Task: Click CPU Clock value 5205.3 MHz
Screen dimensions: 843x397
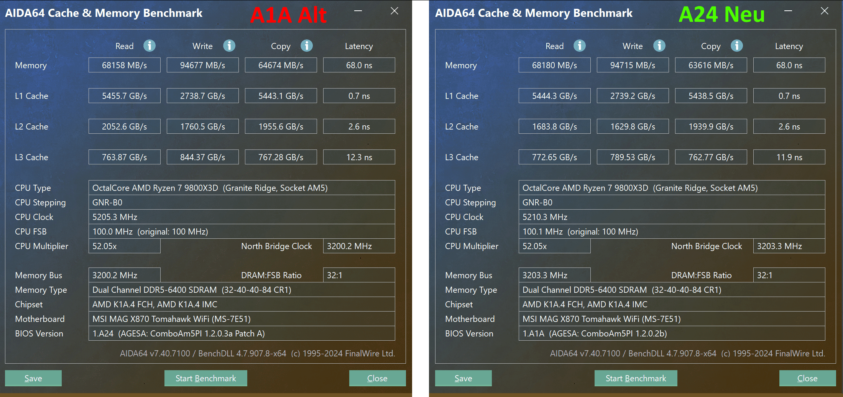Action: [x=242, y=217]
